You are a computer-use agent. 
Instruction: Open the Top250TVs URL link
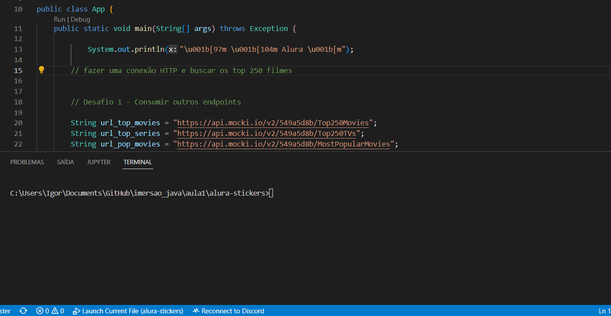click(x=267, y=133)
